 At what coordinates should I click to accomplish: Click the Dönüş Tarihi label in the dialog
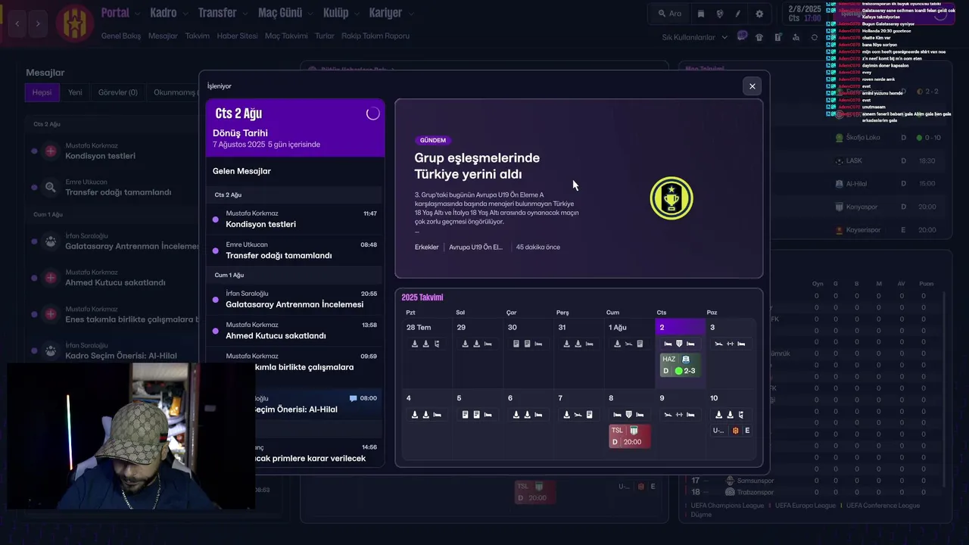point(240,132)
